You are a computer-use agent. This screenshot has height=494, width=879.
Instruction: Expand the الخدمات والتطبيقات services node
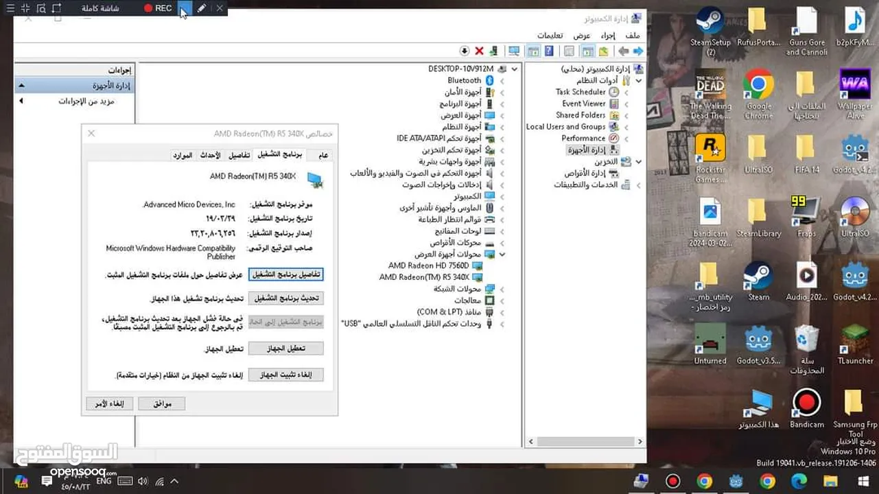638,185
